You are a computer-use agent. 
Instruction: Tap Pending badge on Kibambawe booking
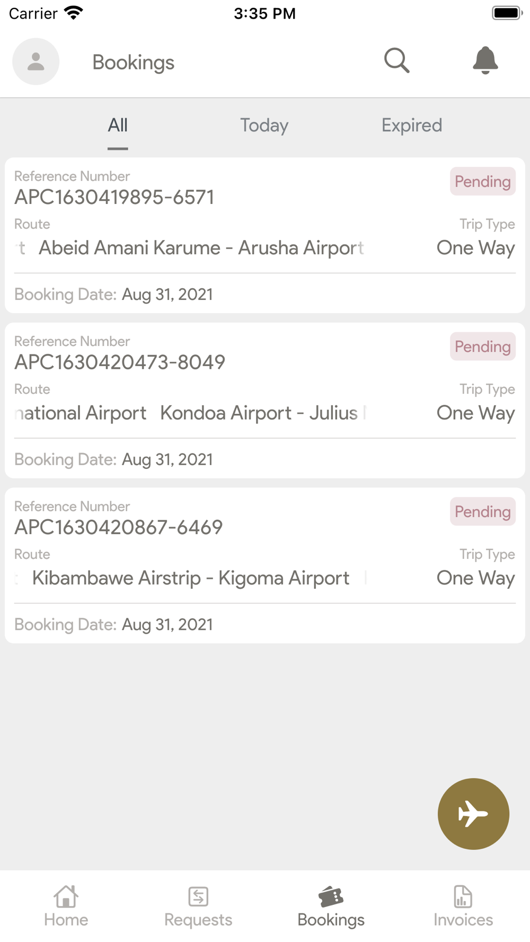point(482,512)
